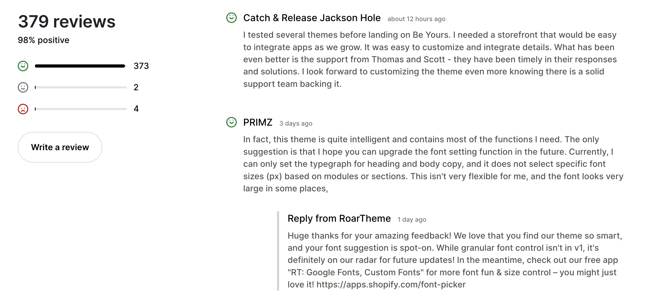The width and height of the screenshot is (656, 303).
Task: Click the smiley icon next to PRIMZ review
Action: coord(232,122)
